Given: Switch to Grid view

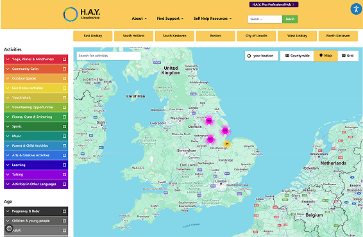Looking at the screenshot, I should click(x=348, y=56).
